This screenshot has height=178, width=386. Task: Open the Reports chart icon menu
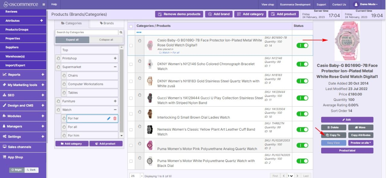point(5,75)
